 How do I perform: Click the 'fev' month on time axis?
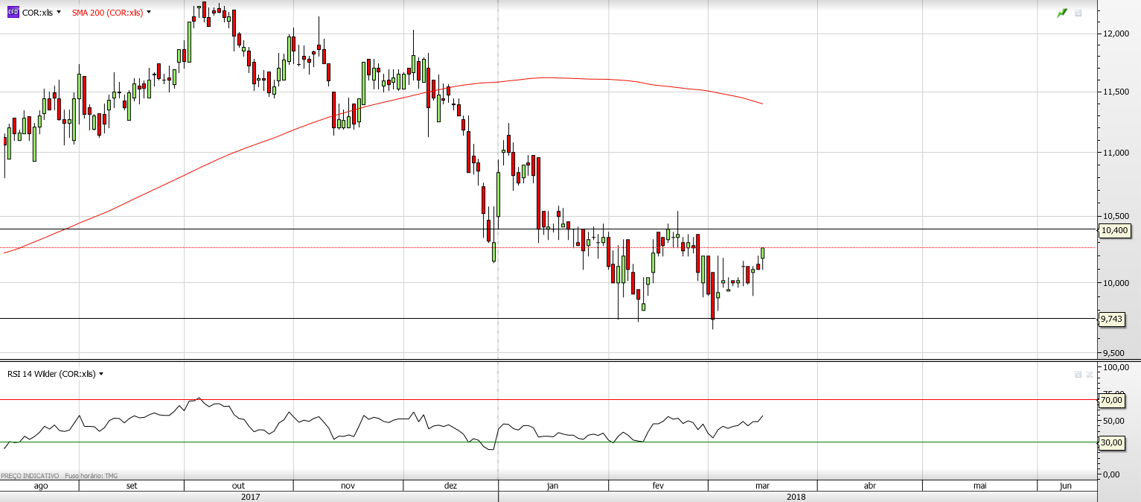658,486
